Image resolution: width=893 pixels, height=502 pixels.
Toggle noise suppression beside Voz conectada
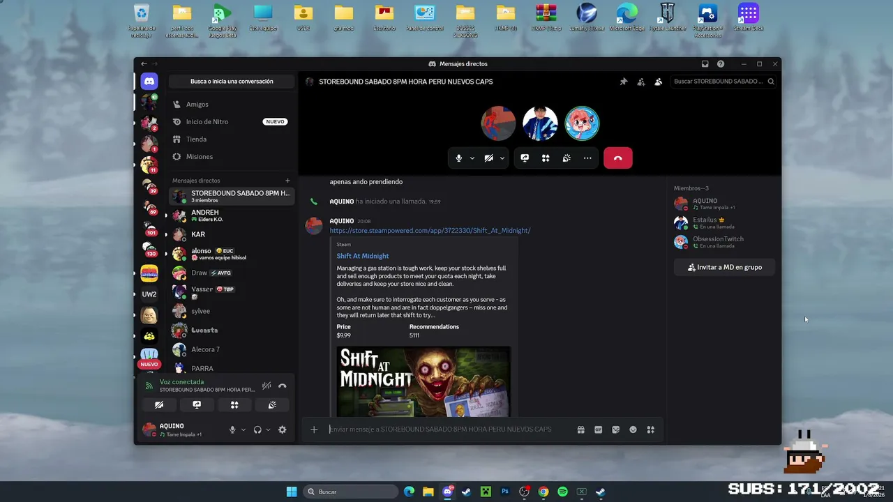[x=266, y=386]
